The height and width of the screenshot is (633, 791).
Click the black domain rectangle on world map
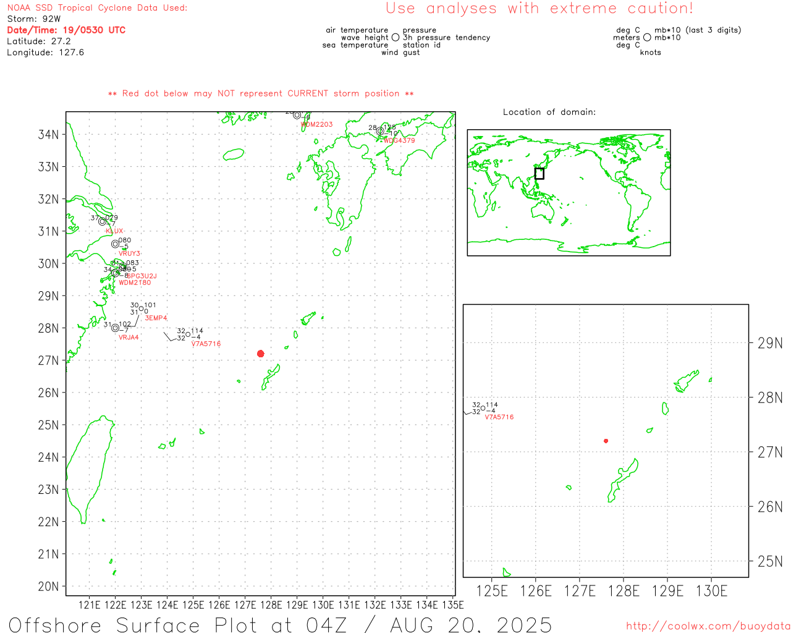[539, 174]
